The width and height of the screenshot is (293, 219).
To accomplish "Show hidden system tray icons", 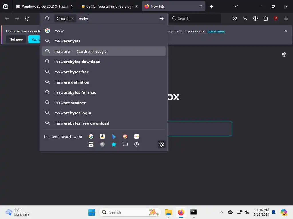I will click(x=221, y=212).
